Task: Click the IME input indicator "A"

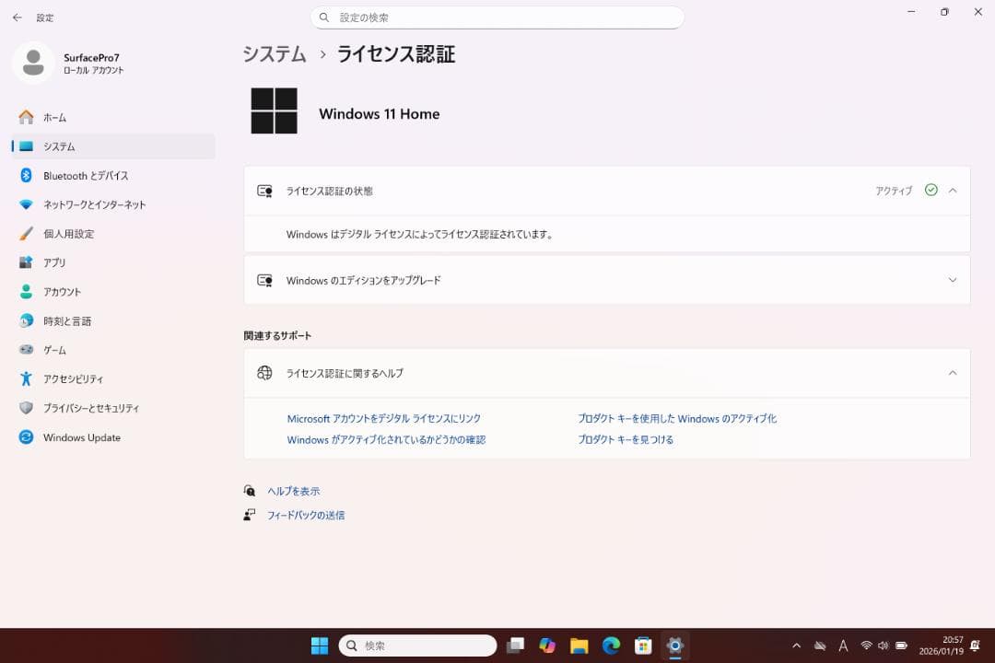Action: click(843, 646)
